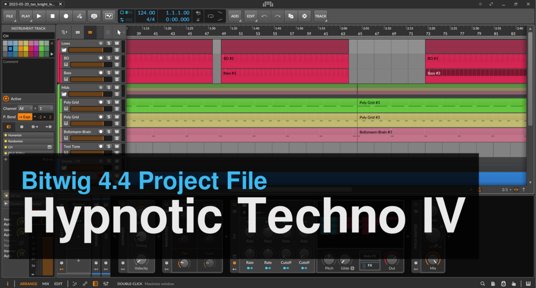
Task: Redo the last undone action
Action: [x=277, y=16]
